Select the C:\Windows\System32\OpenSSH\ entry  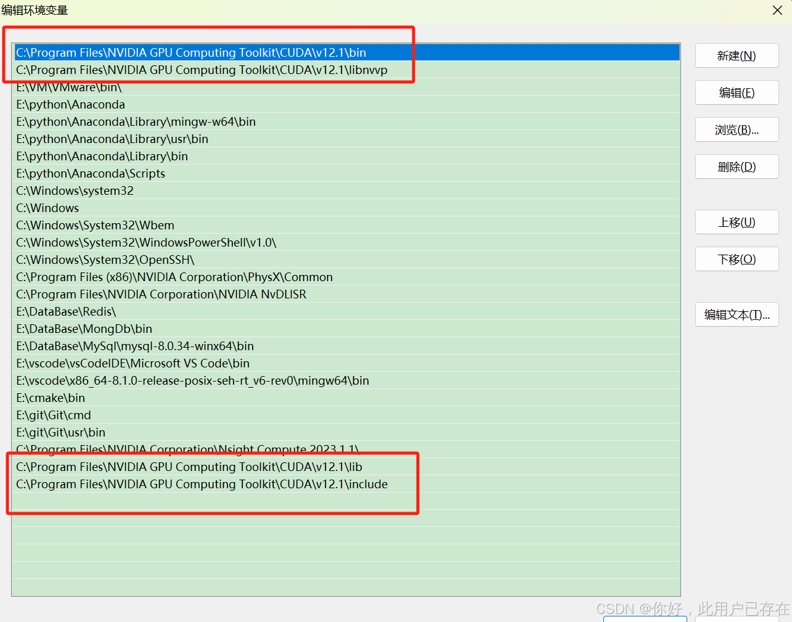(346, 260)
